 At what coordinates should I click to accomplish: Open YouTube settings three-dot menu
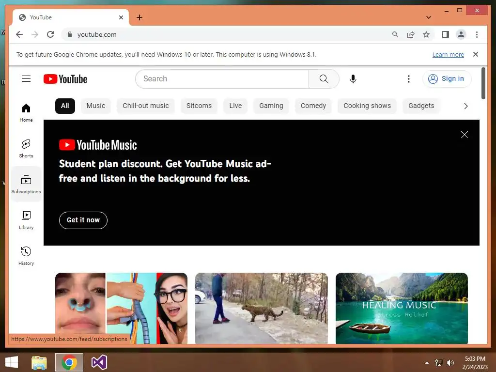pyautogui.click(x=409, y=79)
